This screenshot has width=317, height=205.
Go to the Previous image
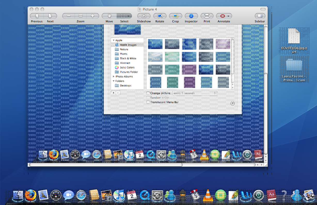(x=37, y=16)
